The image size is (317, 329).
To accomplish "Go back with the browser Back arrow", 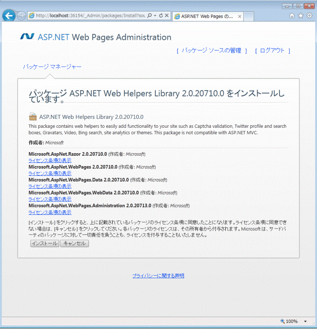I will (9, 16).
